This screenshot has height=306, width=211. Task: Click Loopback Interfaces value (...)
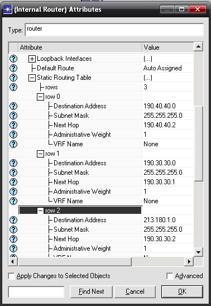pyautogui.click(x=147, y=59)
